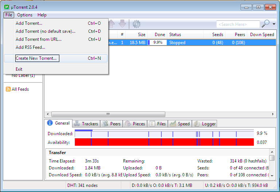Click Create New Torrent... entry

pyautogui.click(x=56, y=58)
